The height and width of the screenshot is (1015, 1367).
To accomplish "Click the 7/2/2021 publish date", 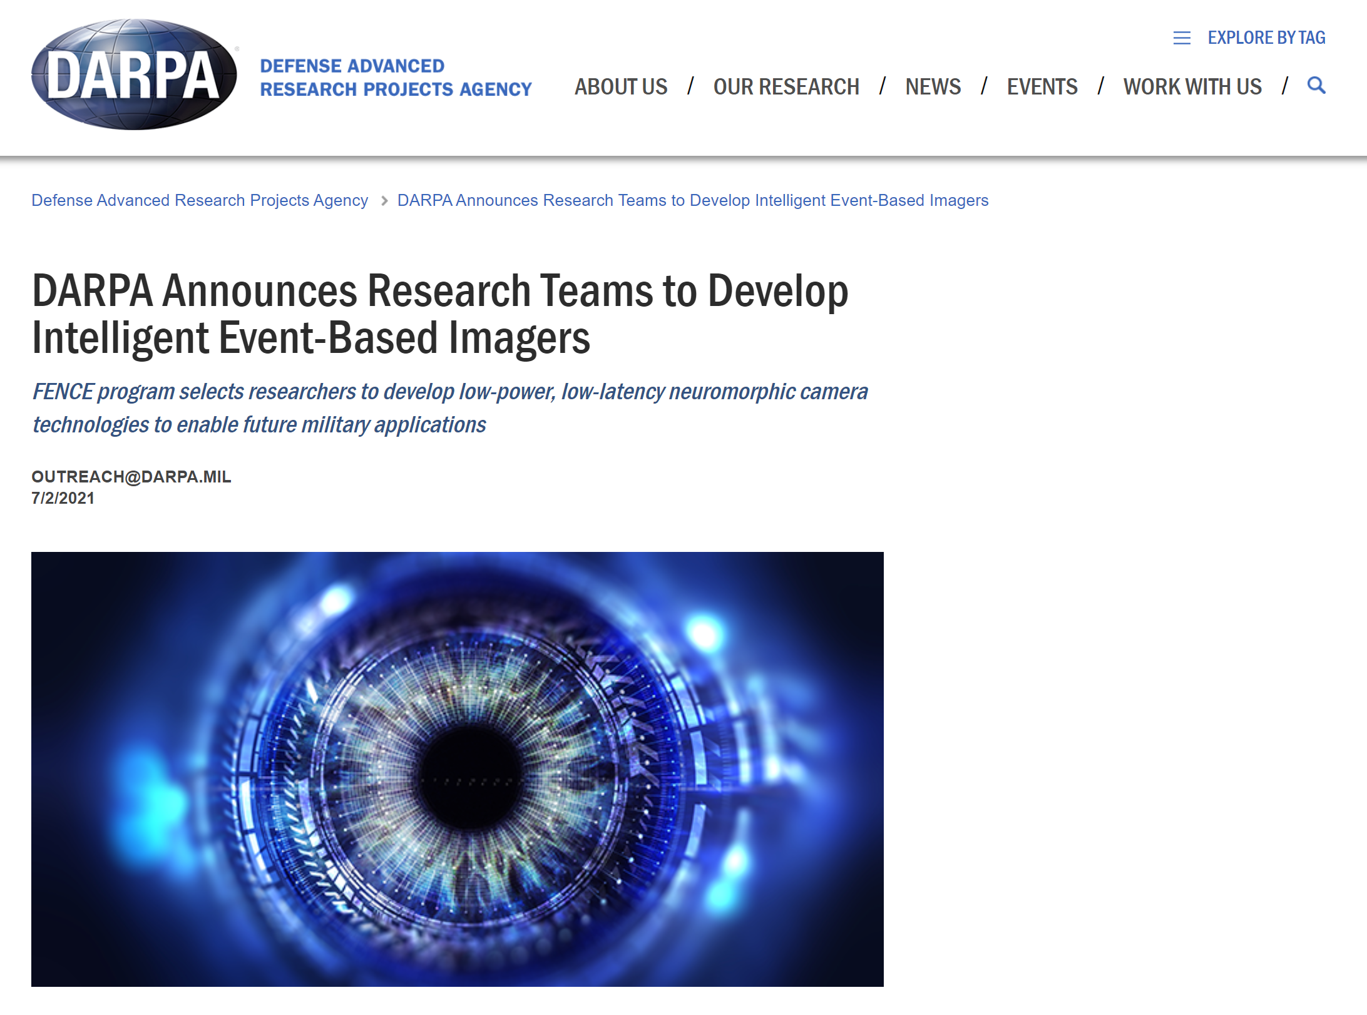I will [63, 499].
